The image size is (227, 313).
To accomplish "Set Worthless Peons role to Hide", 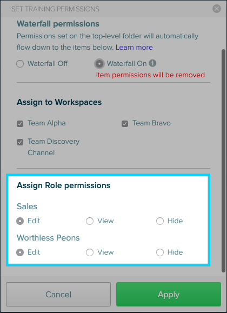I will [160, 252].
